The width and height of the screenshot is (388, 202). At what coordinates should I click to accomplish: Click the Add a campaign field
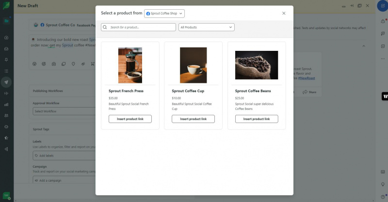64,181
